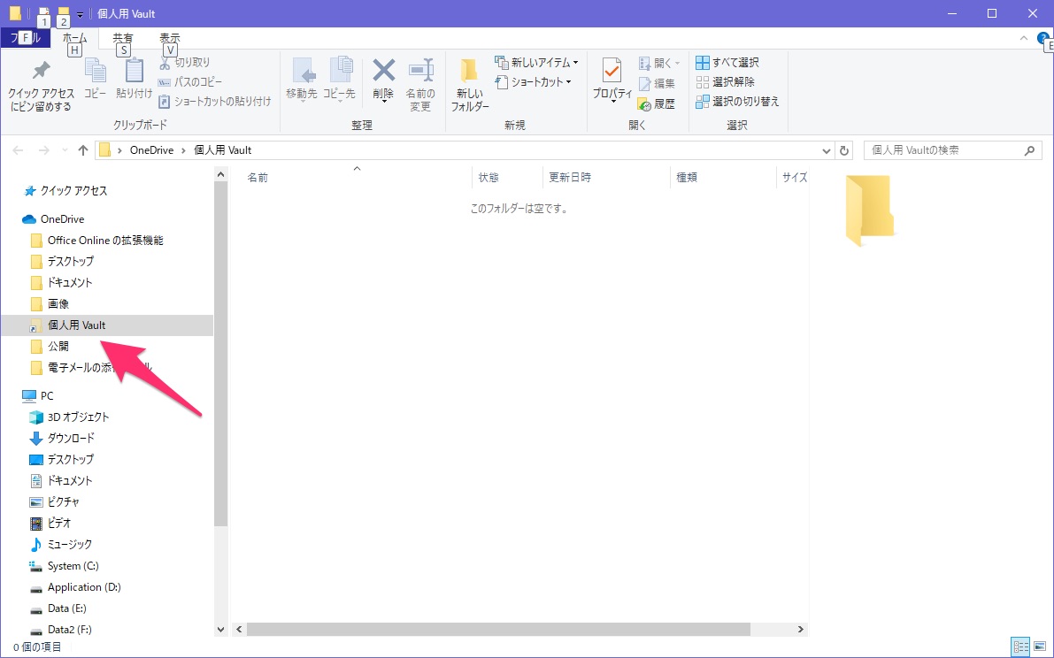Click the new folder icon in the title bar
Image resolution: width=1054 pixels, height=658 pixels.
64,13
